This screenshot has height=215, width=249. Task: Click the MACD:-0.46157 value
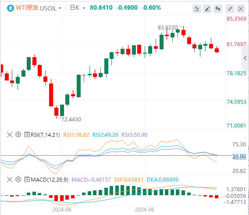[91, 180]
